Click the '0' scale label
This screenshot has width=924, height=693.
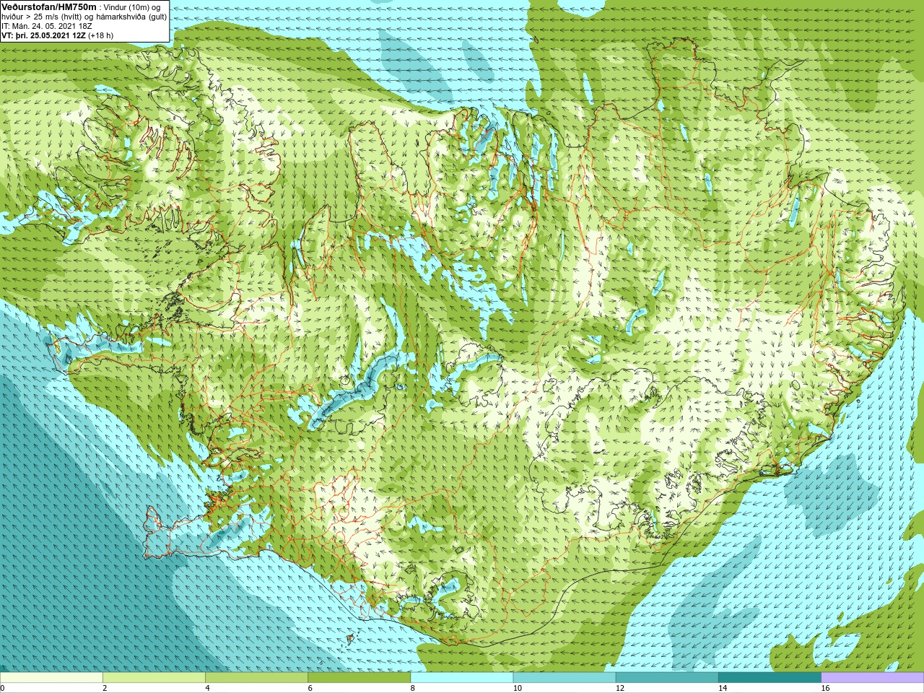coord(2,688)
